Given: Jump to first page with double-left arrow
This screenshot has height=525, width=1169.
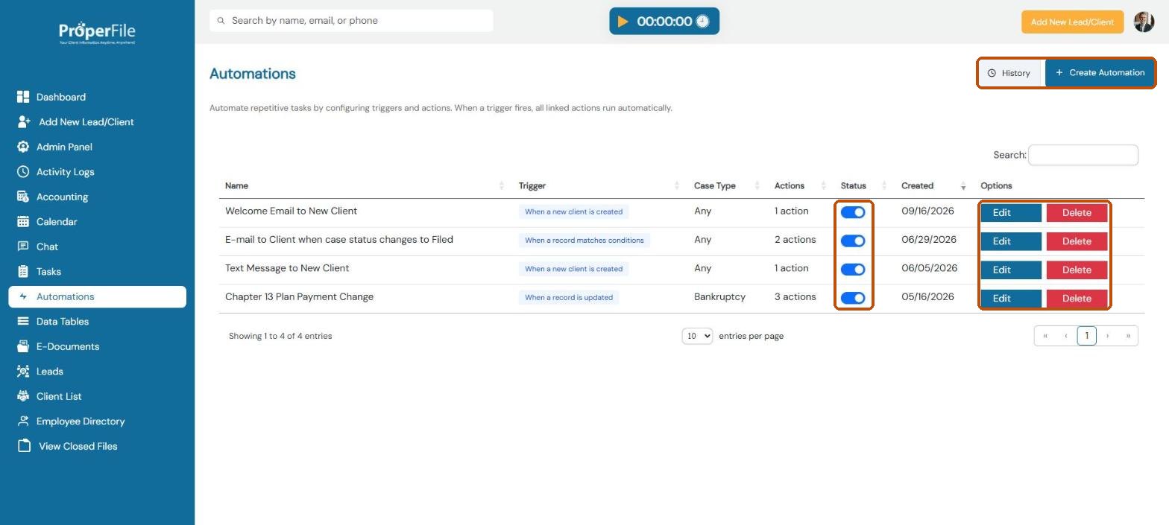Looking at the screenshot, I should pyautogui.click(x=1045, y=336).
